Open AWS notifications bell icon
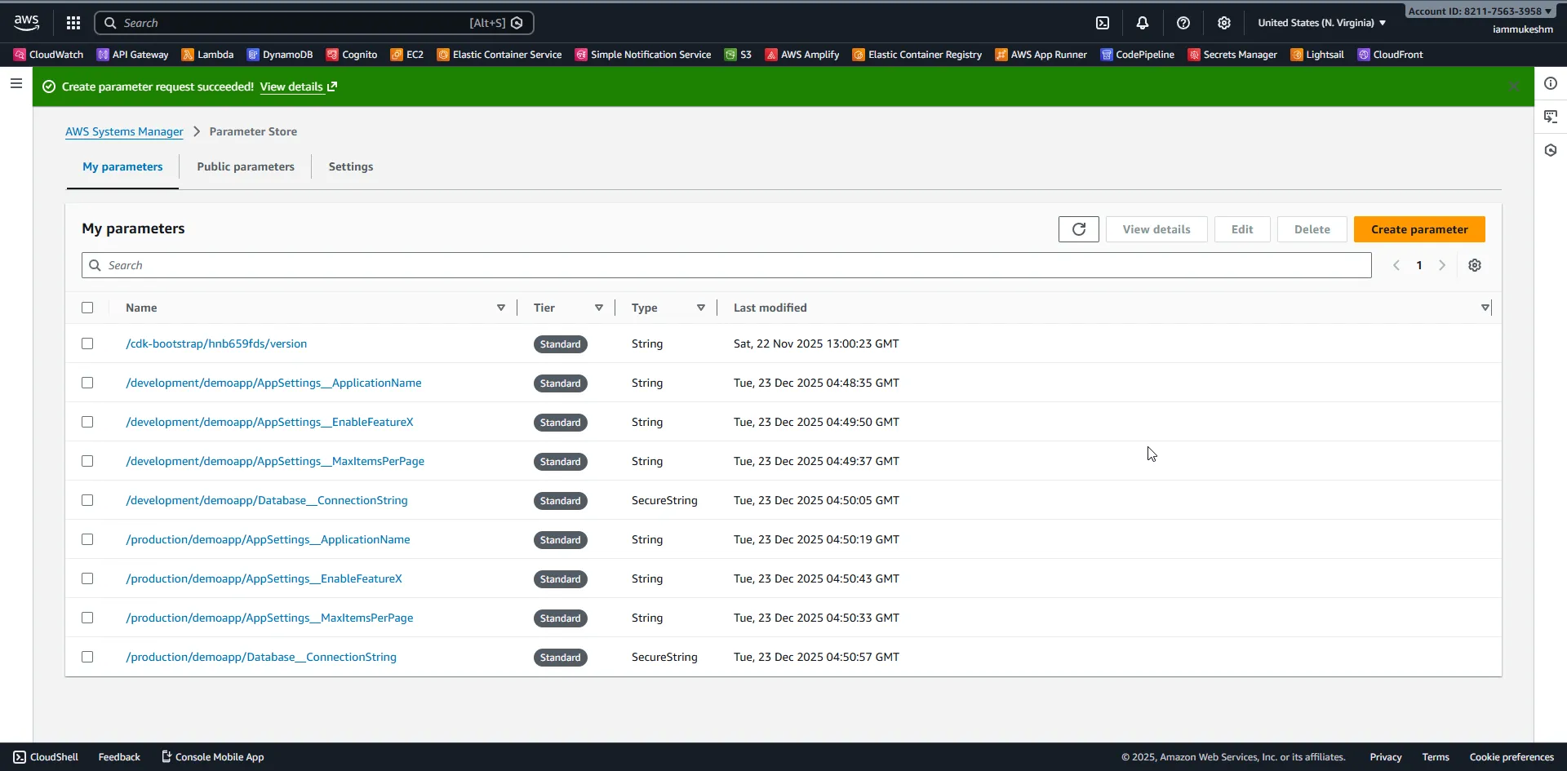Viewport: 1567px width, 771px height. pos(1143,22)
